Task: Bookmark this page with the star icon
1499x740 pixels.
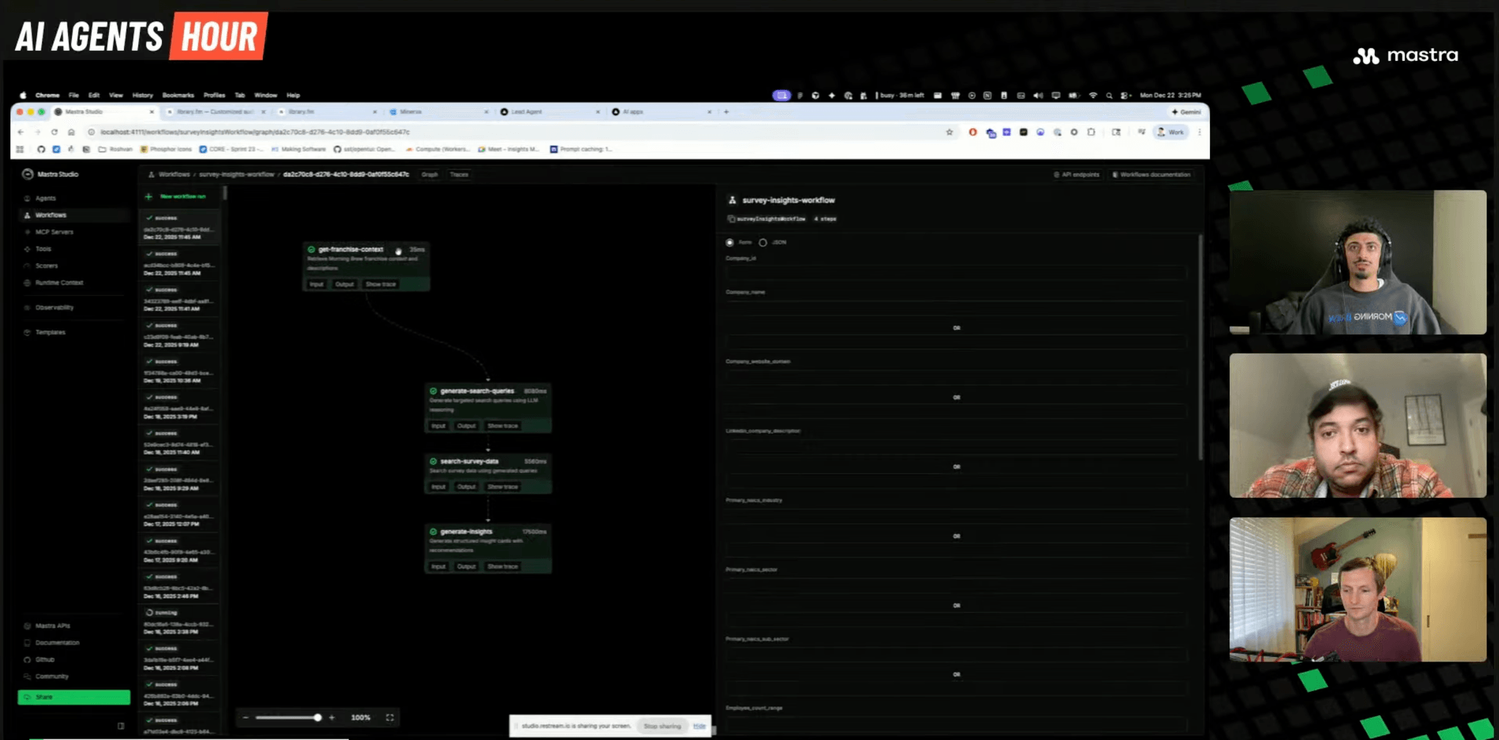Action: click(x=949, y=132)
